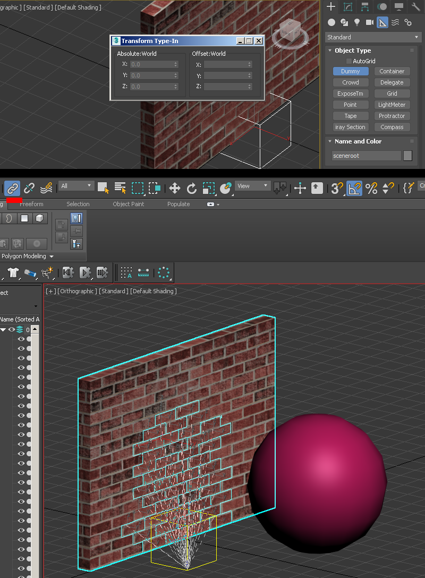Choose the Select and Place tool
The width and height of the screenshot is (425, 578).
[x=226, y=189]
